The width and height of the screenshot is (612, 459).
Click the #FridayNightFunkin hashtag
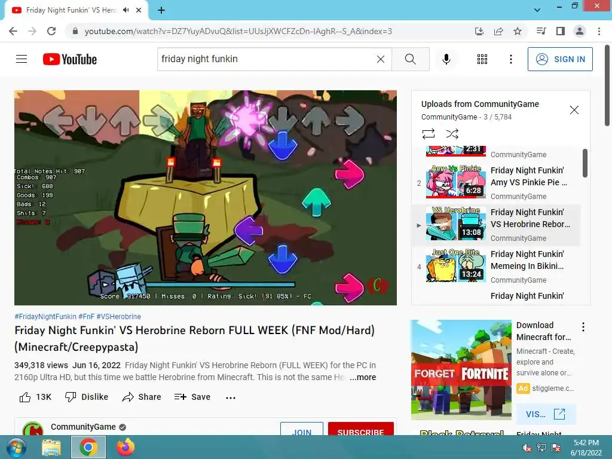(45, 317)
